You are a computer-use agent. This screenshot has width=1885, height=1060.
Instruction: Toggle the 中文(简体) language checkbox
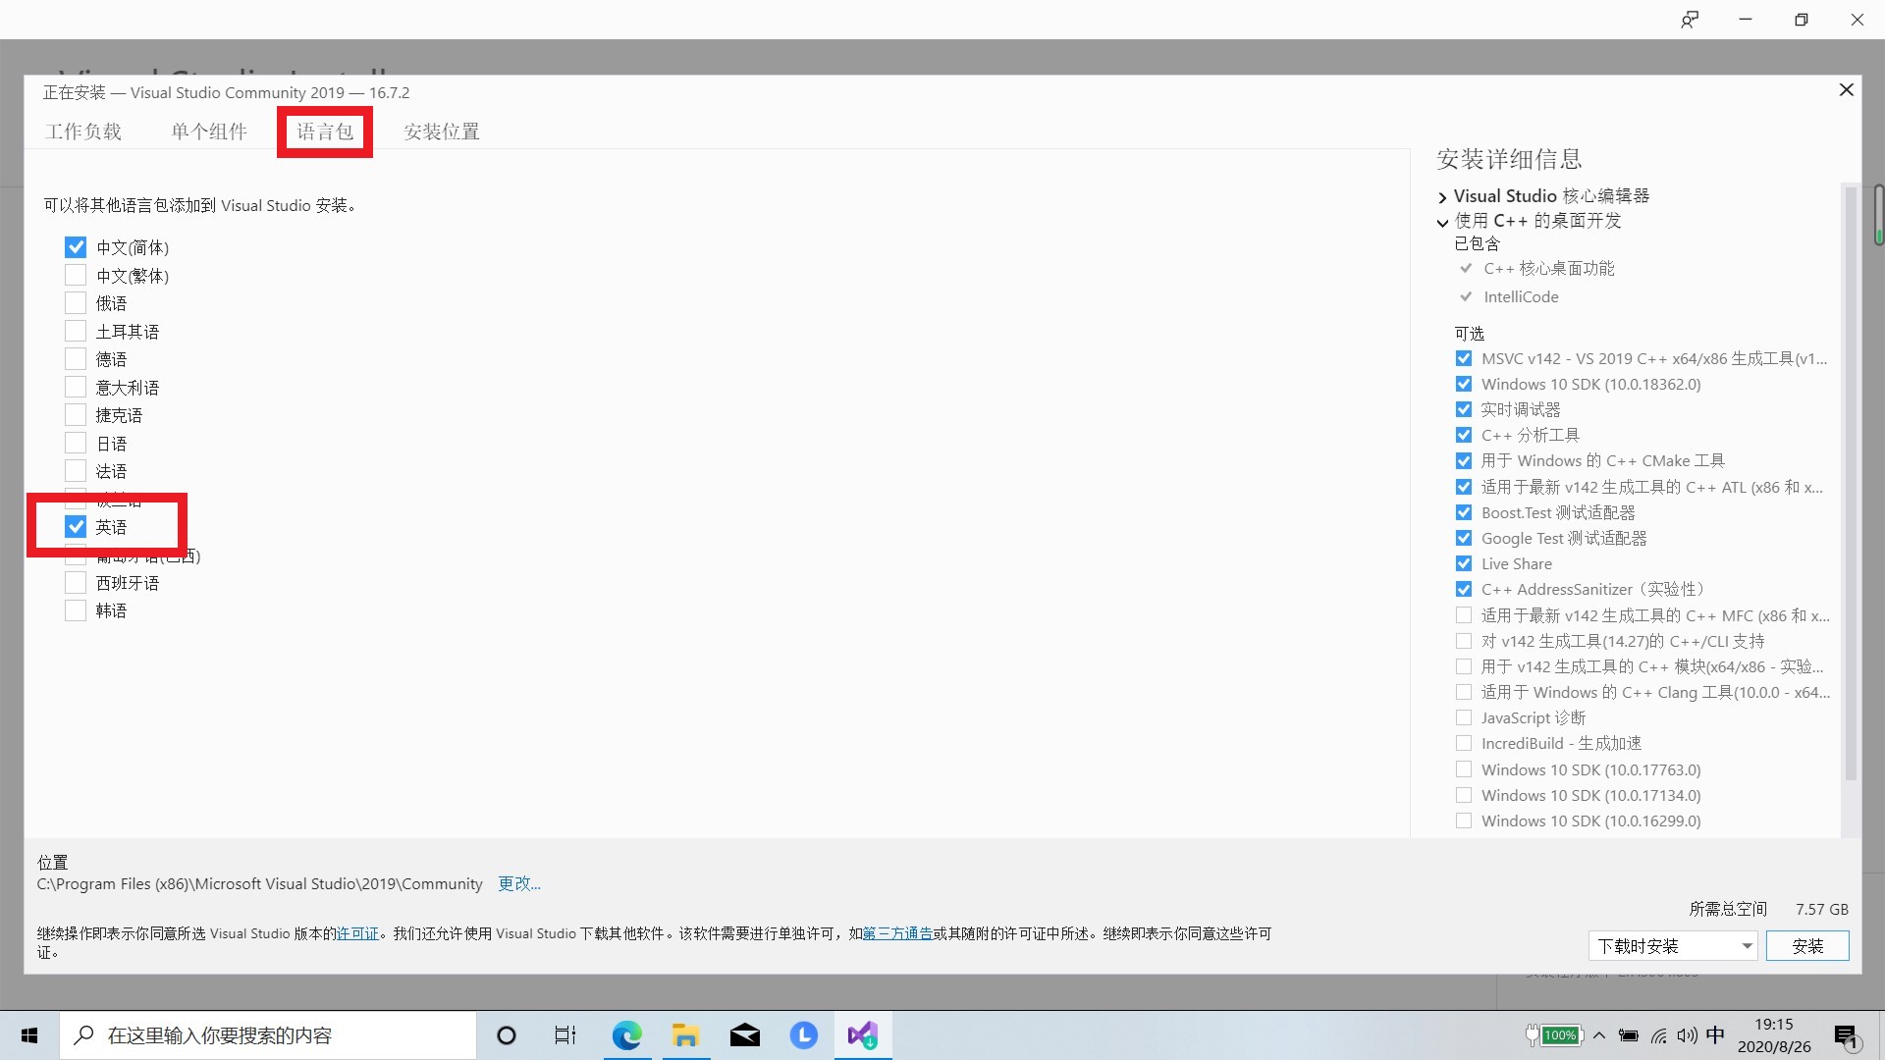(74, 247)
